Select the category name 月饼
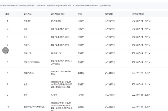Image resolution: width=168 pixels, height=111 pixels. point(26,37)
